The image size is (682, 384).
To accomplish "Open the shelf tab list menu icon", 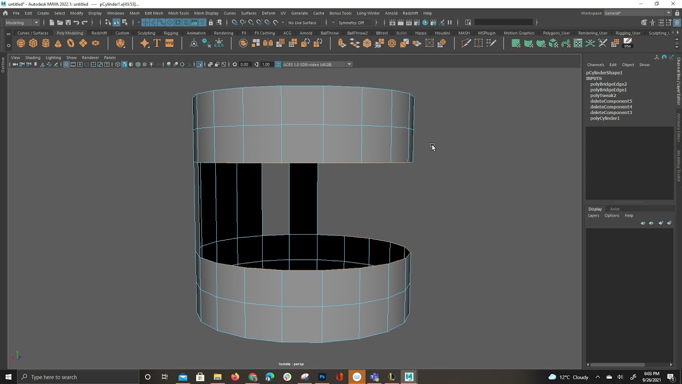I will (8, 33).
